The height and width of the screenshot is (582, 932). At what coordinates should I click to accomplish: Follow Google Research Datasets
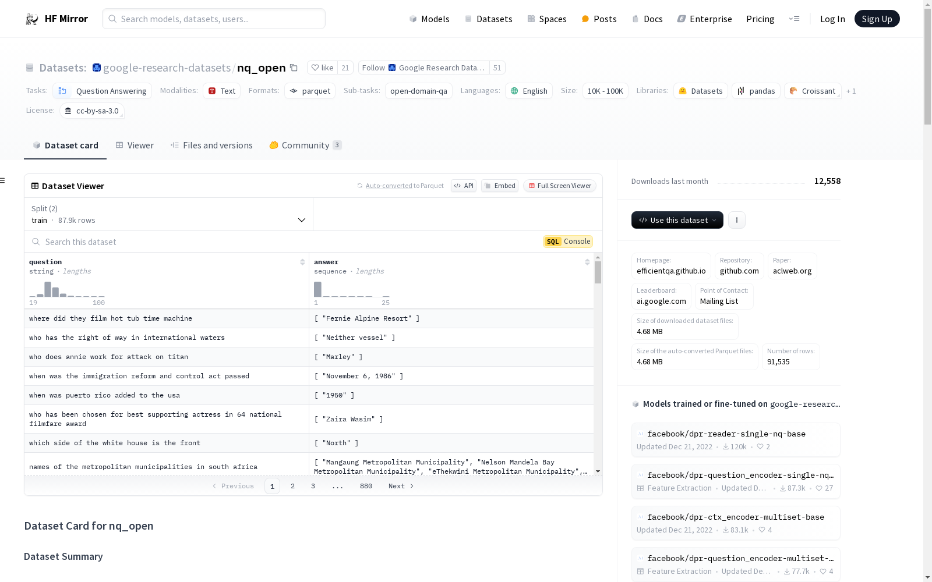coord(423,68)
